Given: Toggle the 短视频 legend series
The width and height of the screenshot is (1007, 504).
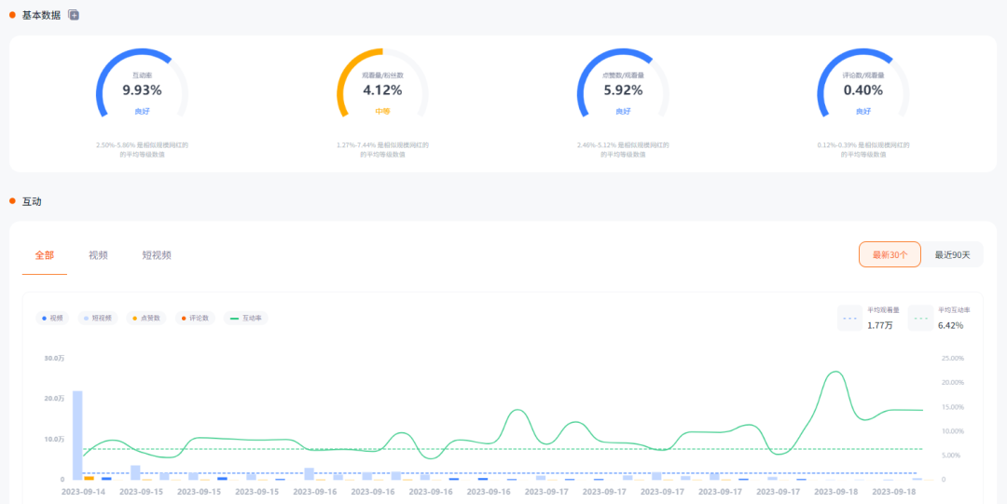Looking at the screenshot, I should [97, 318].
